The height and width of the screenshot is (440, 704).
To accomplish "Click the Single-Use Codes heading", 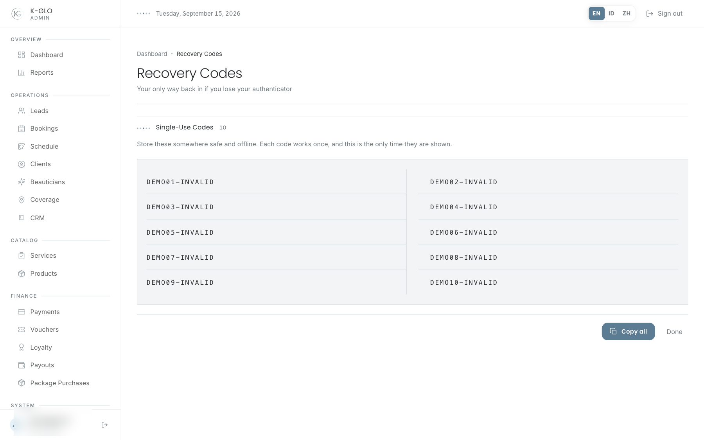I will (x=185, y=128).
